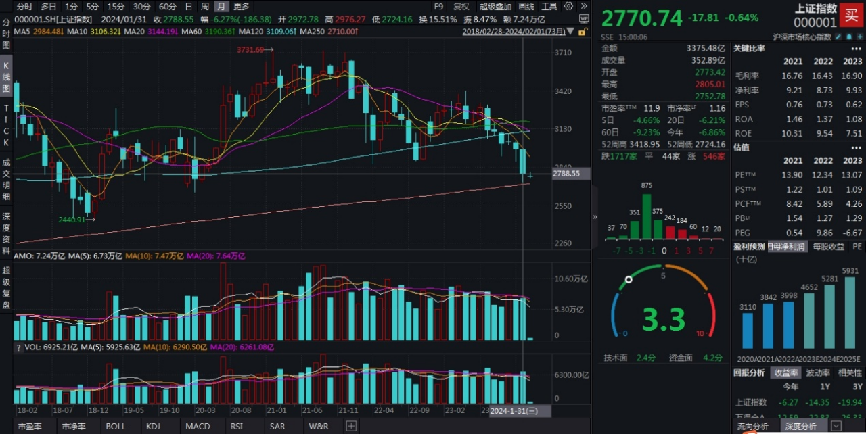Screen dimensions: 866x434
Task: Add a new indicator tab with the plus icon
Action: 351,426
